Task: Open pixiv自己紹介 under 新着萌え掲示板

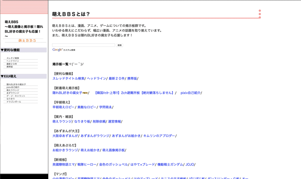Action: (191, 93)
